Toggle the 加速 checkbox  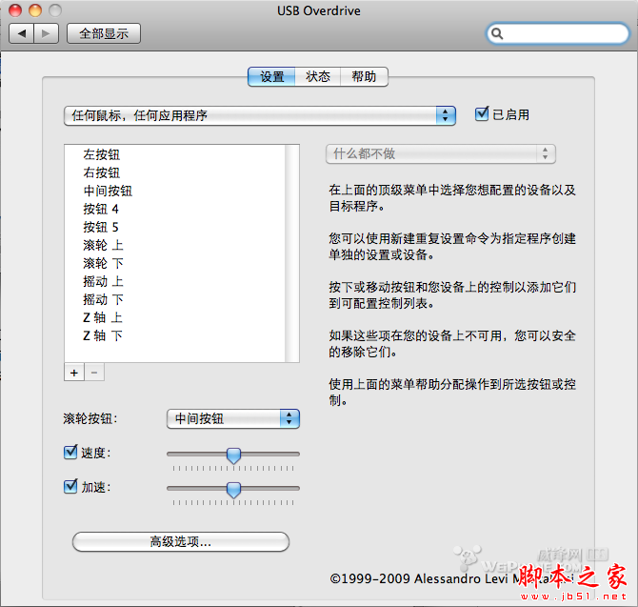point(70,486)
